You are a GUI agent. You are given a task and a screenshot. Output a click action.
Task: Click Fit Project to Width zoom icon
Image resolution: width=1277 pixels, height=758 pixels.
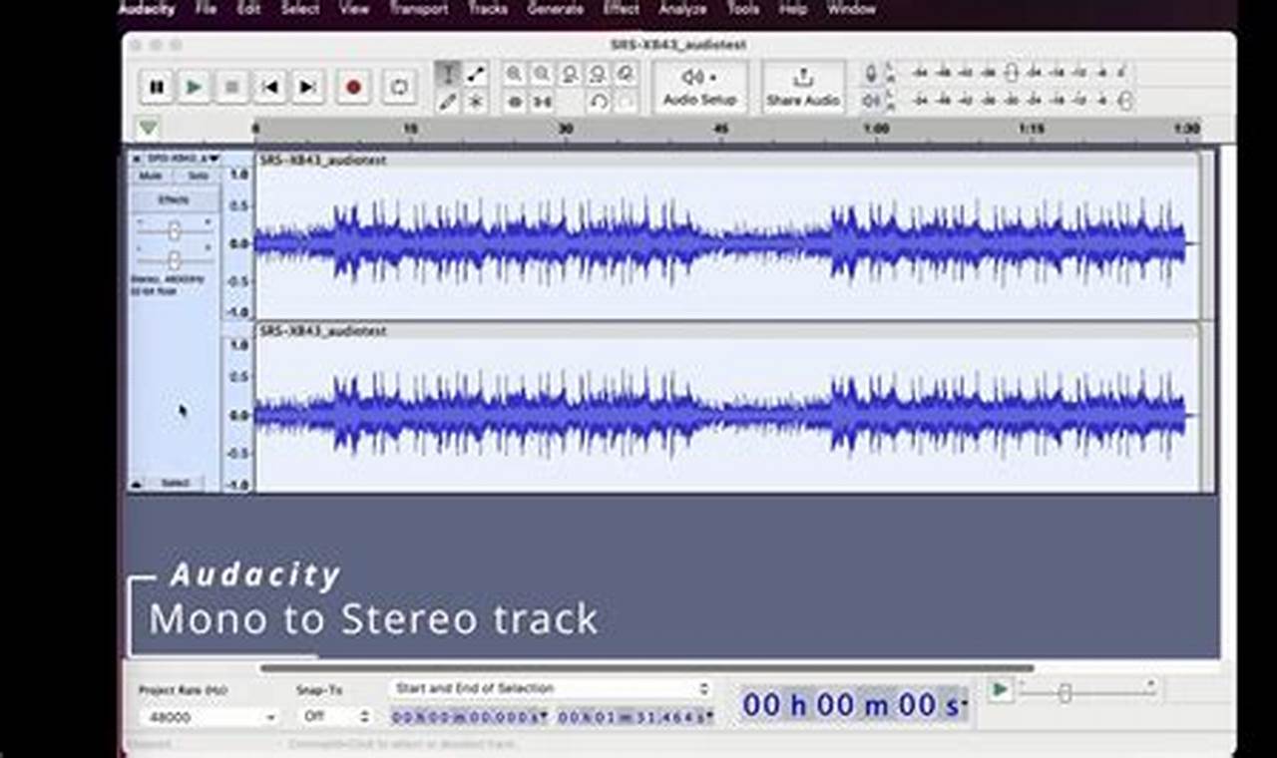pyautogui.click(x=598, y=74)
